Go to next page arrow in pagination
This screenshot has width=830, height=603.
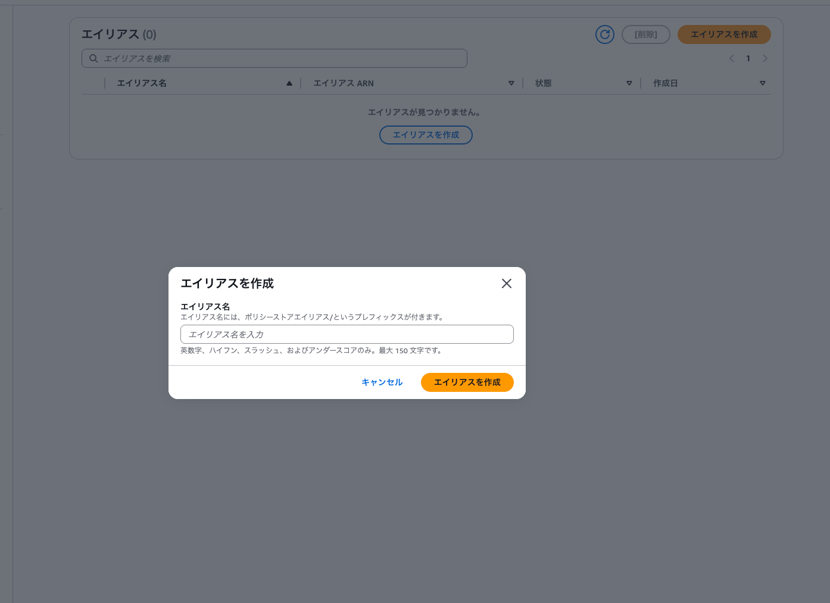click(765, 58)
